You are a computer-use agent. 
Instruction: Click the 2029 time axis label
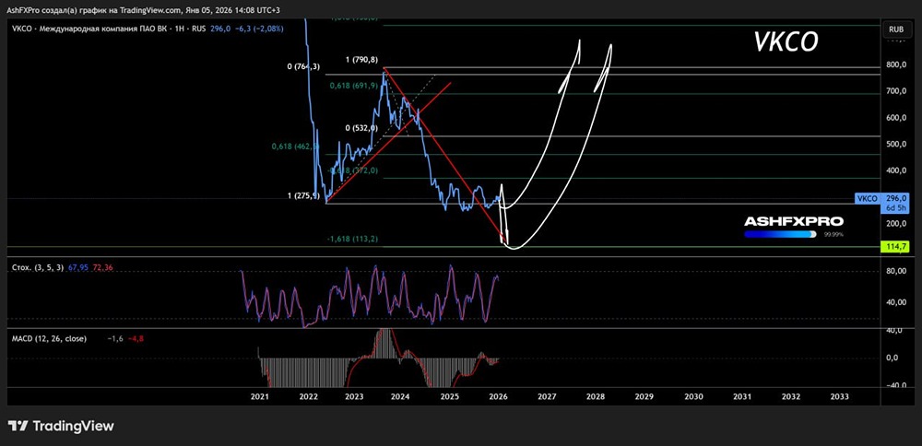644,396
